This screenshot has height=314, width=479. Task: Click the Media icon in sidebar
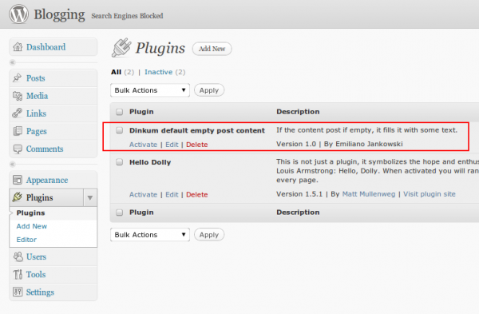(x=18, y=96)
